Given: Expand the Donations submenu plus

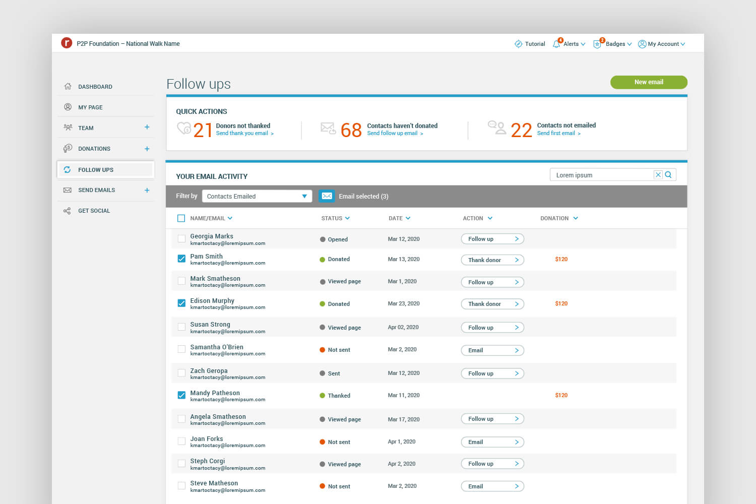Looking at the screenshot, I should click(x=147, y=149).
